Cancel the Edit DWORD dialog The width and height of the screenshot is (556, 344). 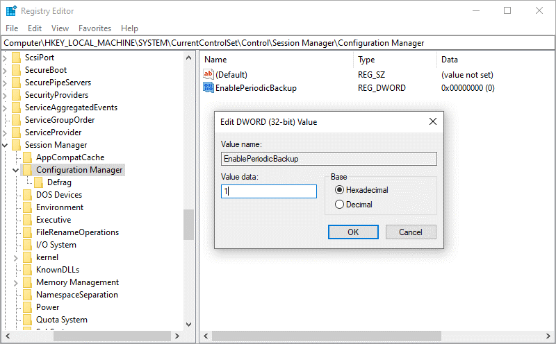pyautogui.click(x=411, y=232)
